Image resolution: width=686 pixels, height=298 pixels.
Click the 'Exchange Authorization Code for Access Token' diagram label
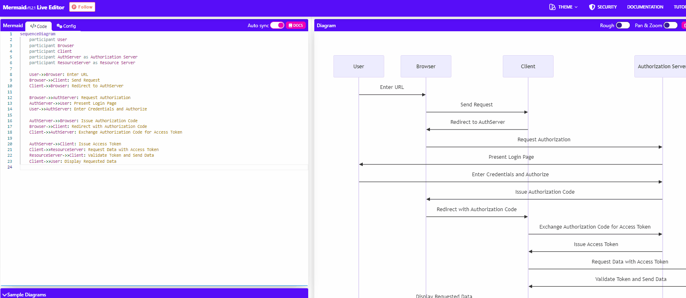pos(595,227)
